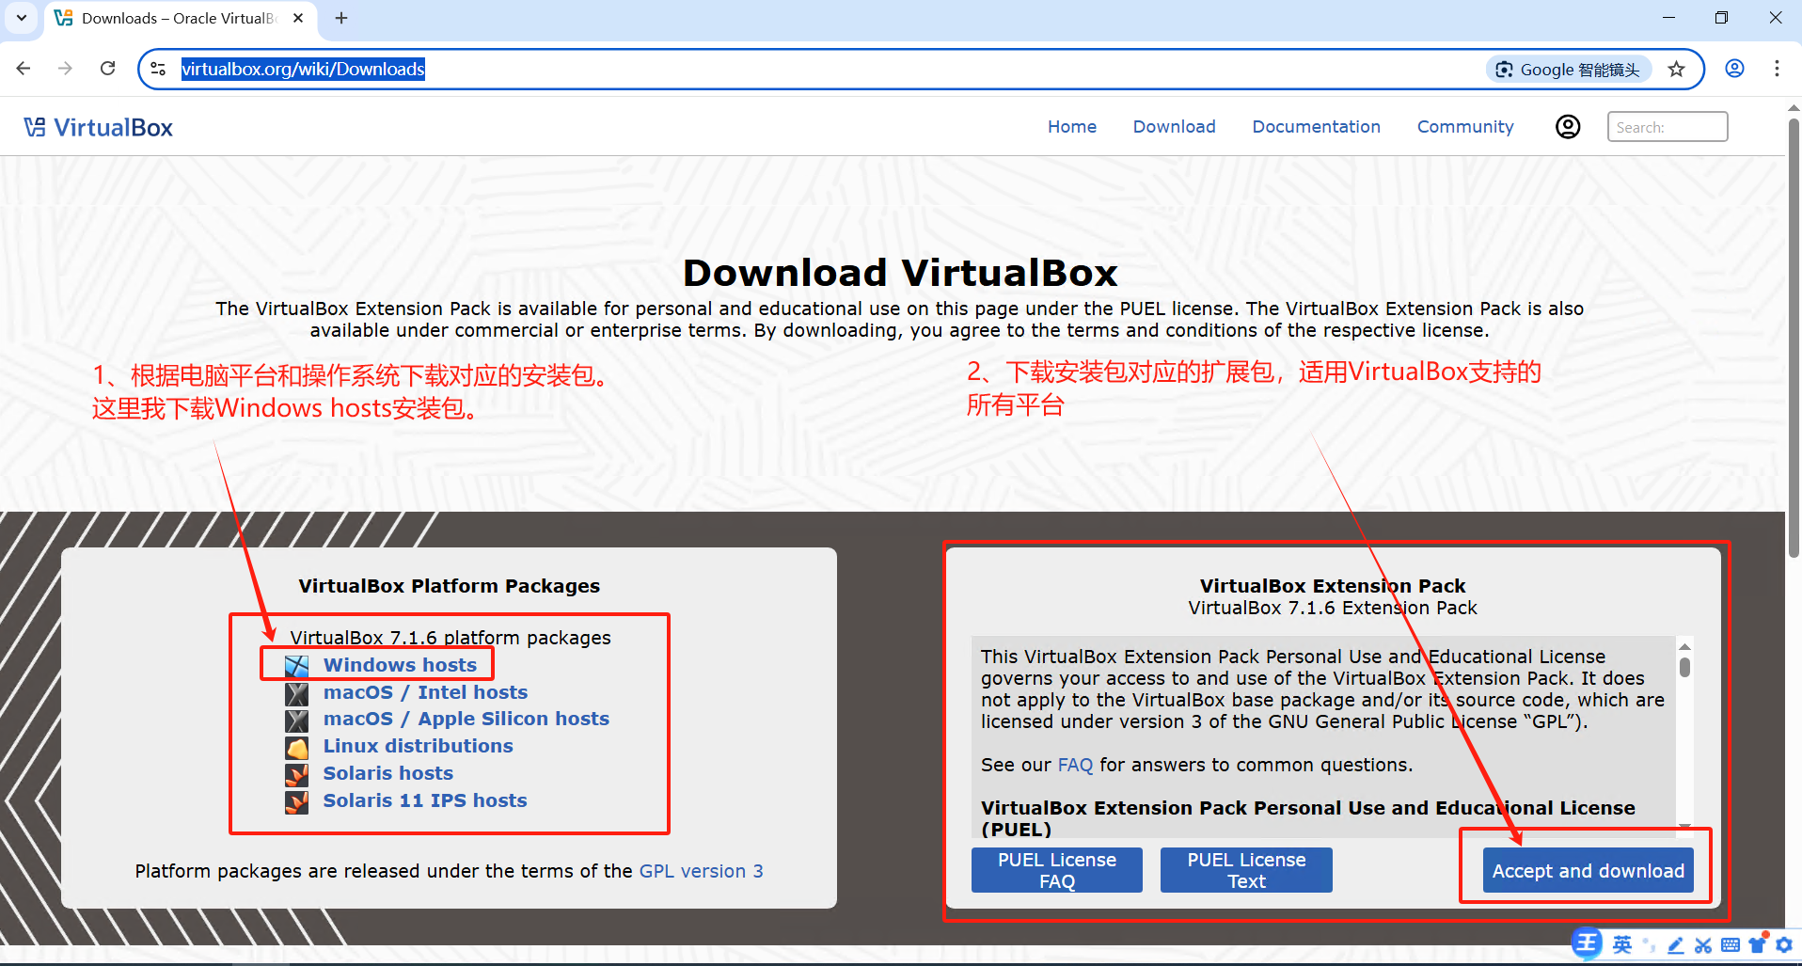Open the Download menu item

[x=1174, y=127]
